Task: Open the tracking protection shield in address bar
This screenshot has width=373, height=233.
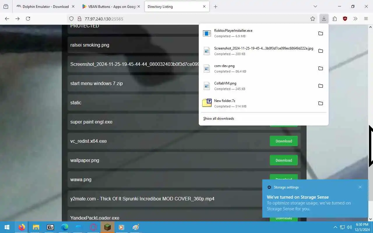Action: 71,19
